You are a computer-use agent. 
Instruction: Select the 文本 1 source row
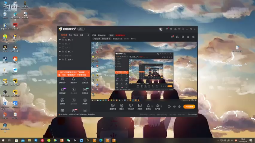[x=74, y=47]
